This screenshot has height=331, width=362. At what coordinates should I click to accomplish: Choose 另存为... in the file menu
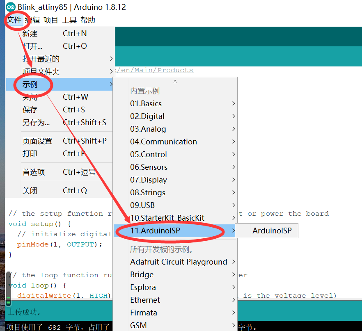point(60,122)
